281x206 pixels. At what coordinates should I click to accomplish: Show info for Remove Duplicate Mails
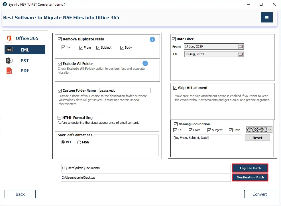[x=152, y=40]
